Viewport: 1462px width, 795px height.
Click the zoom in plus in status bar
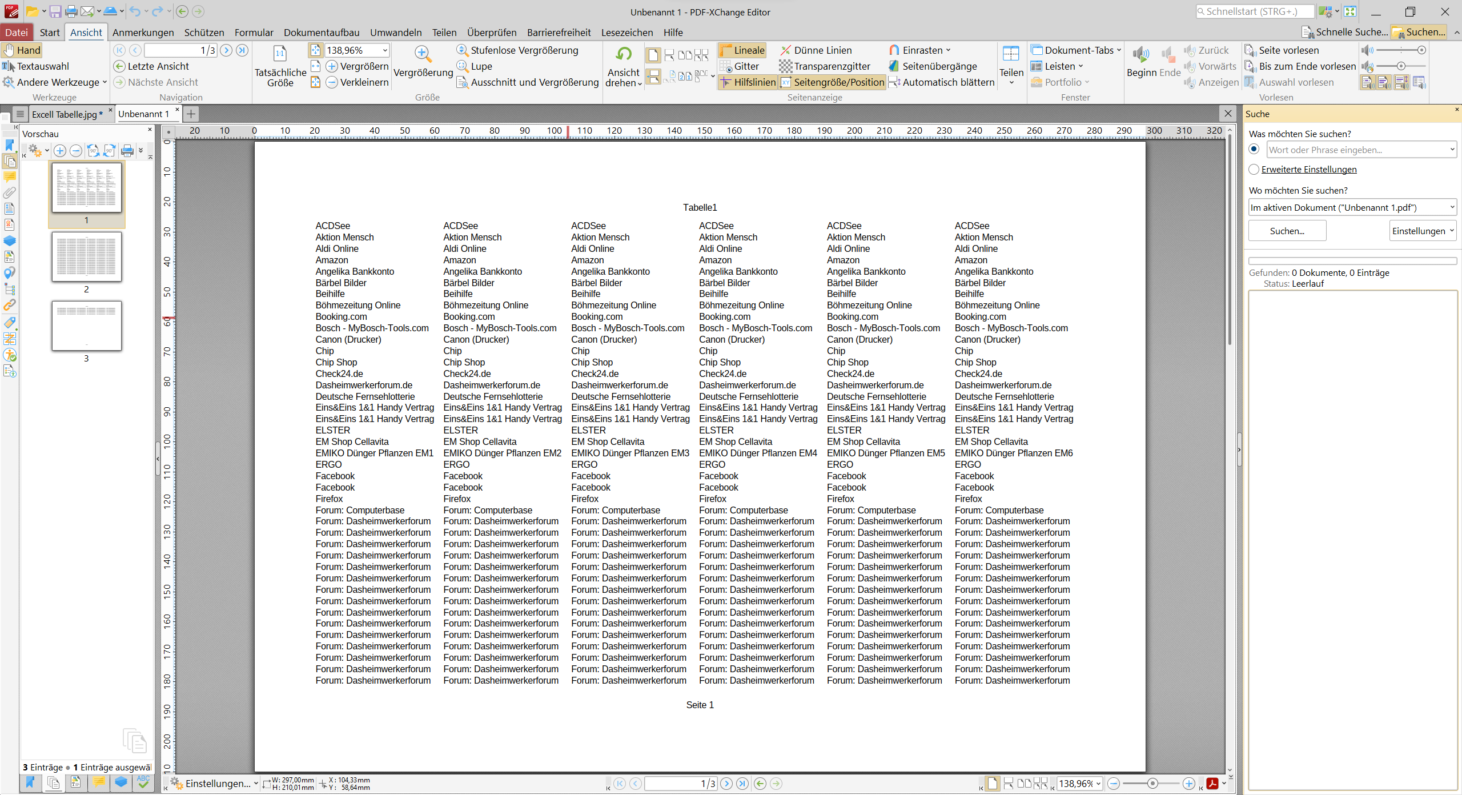1188,784
